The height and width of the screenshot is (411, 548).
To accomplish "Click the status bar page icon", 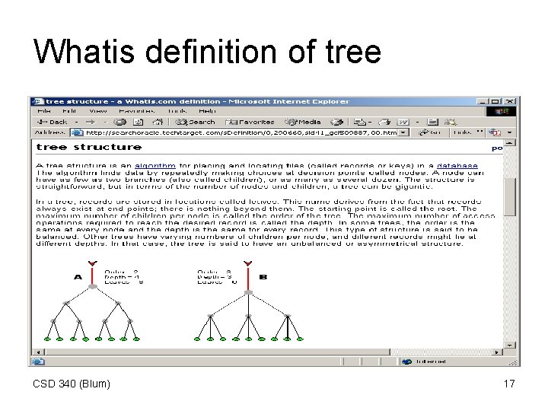I will click(x=39, y=362).
